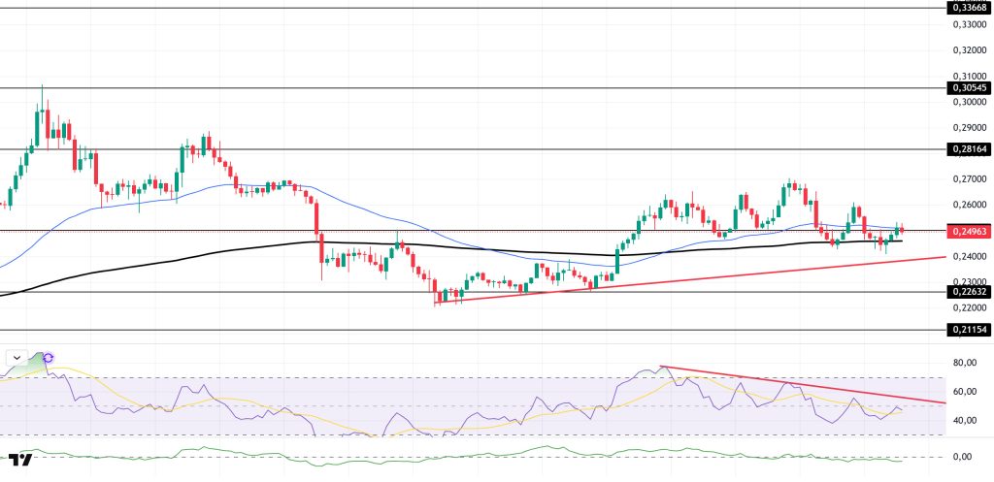Collapse the indicator legend with the chevron button

17,358
